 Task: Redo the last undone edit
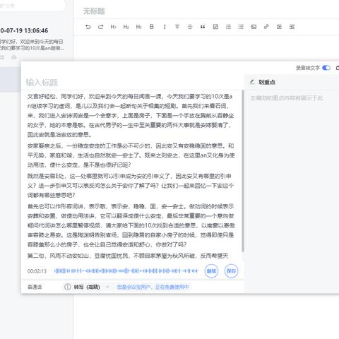100,27
